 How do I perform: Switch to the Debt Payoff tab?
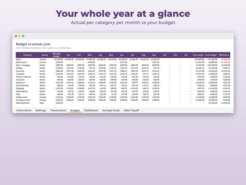pos(131,110)
